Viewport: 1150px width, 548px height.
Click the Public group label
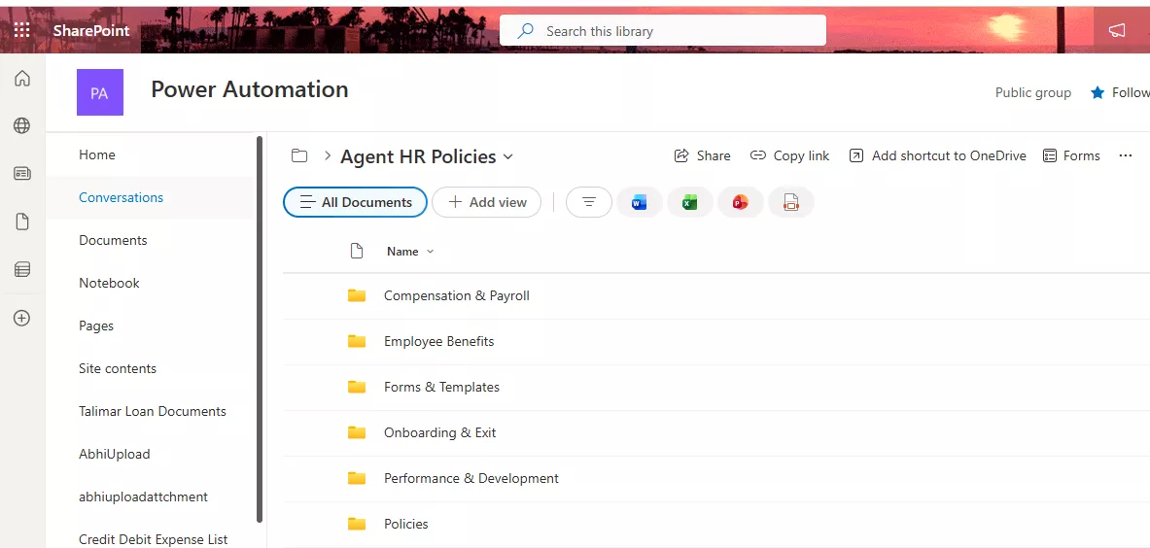pyautogui.click(x=1032, y=93)
